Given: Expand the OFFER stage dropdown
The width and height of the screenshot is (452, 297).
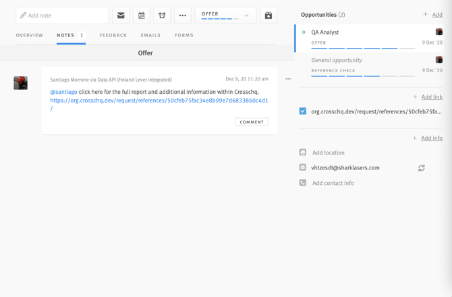Looking at the screenshot, I should coord(225,15).
